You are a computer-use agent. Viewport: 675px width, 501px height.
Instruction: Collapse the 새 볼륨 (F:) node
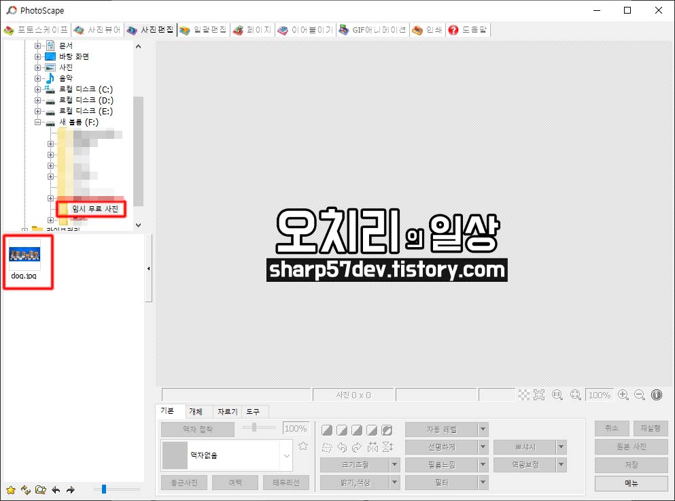[37, 122]
